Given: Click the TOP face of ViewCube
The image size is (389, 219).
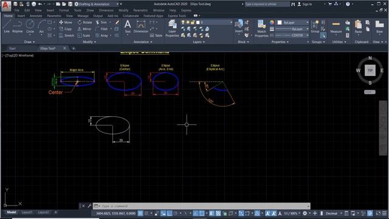Looking at the screenshot, I should click(x=370, y=71).
